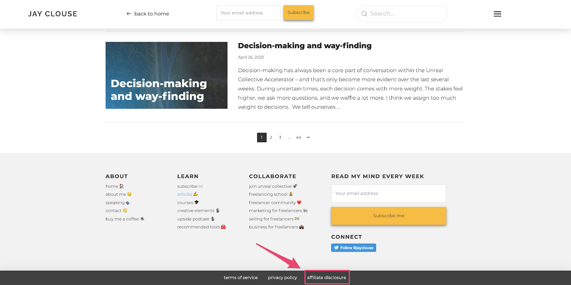
Task: Select page 3 in pagination
Action: [x=280, y=137]
